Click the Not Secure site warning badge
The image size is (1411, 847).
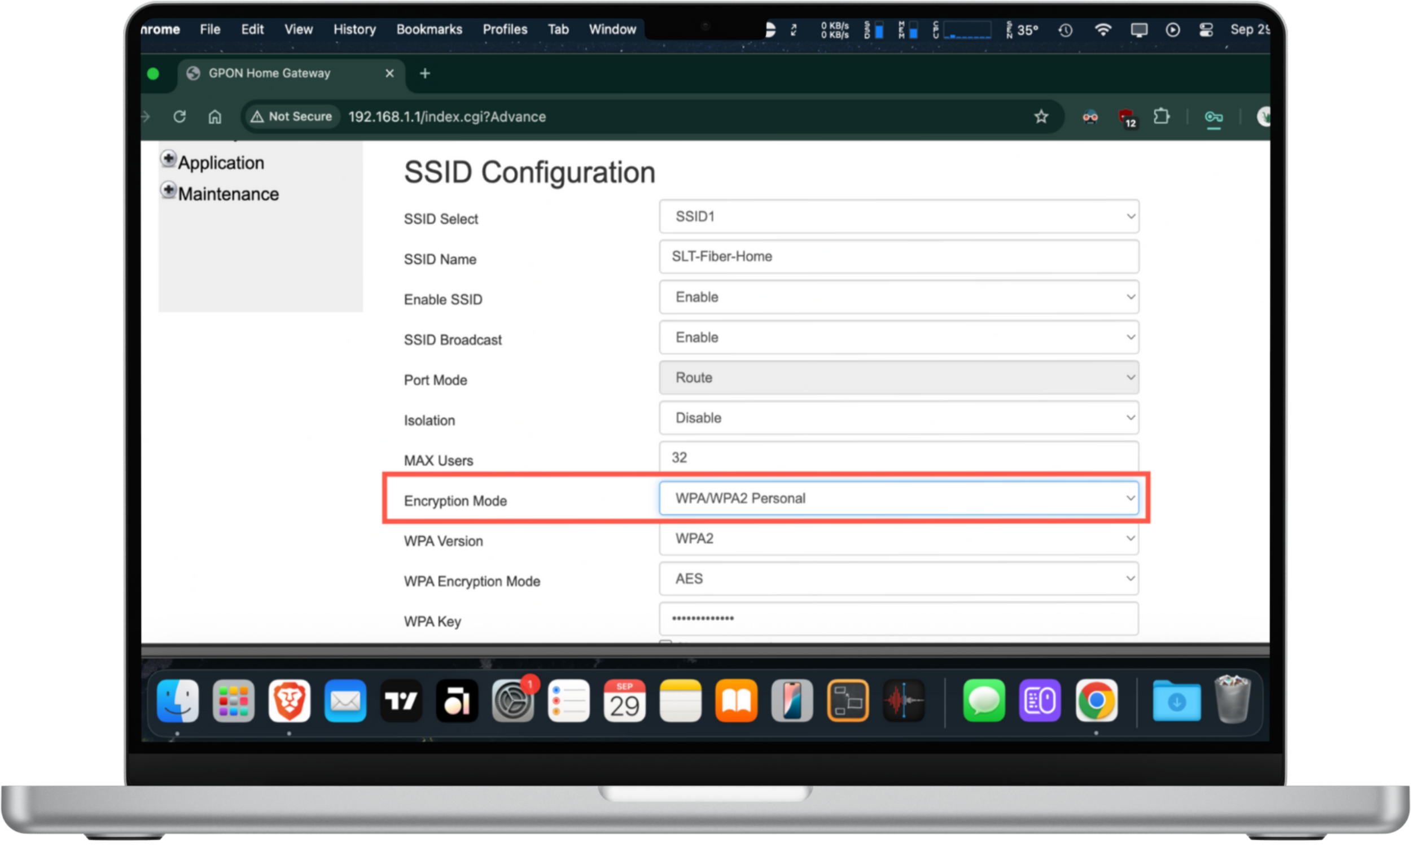tap(292, 116)
